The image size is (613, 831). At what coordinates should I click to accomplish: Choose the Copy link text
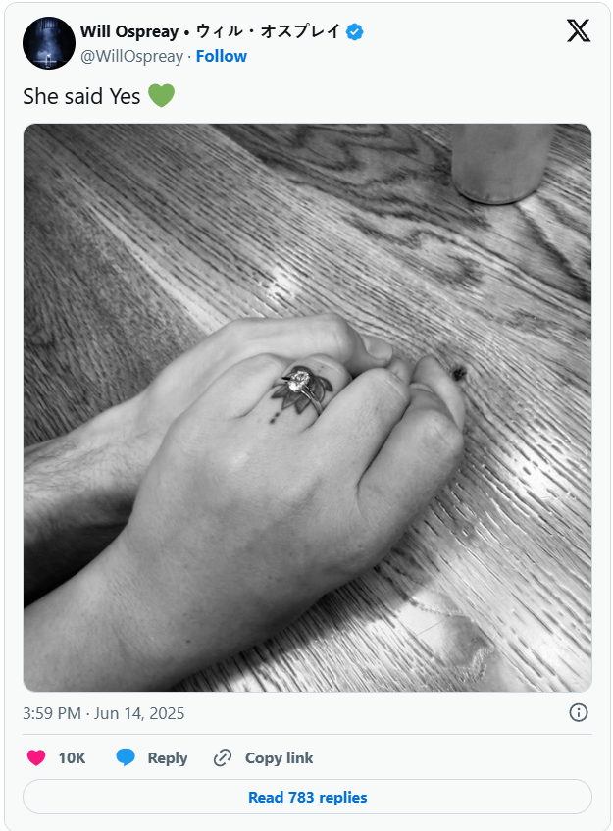(280, 757)
